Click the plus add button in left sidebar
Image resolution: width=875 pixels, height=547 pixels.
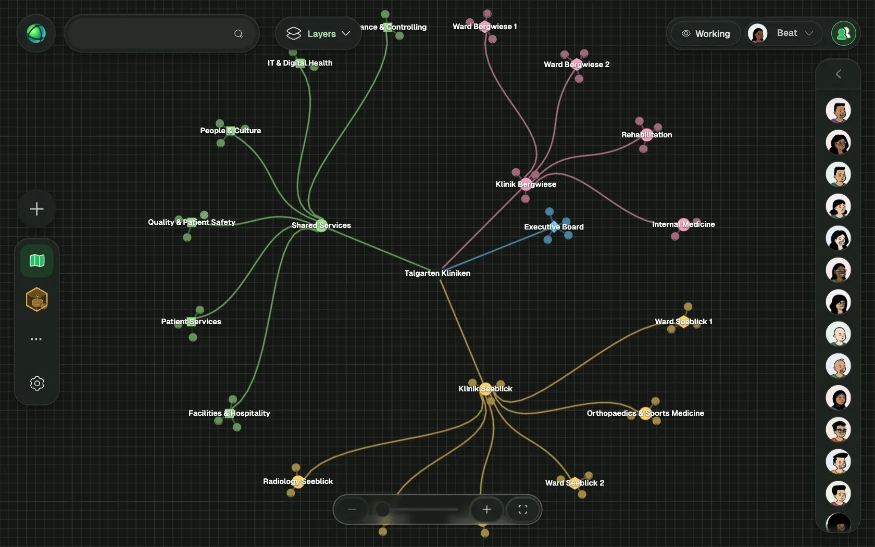click(x=36, y=209)
